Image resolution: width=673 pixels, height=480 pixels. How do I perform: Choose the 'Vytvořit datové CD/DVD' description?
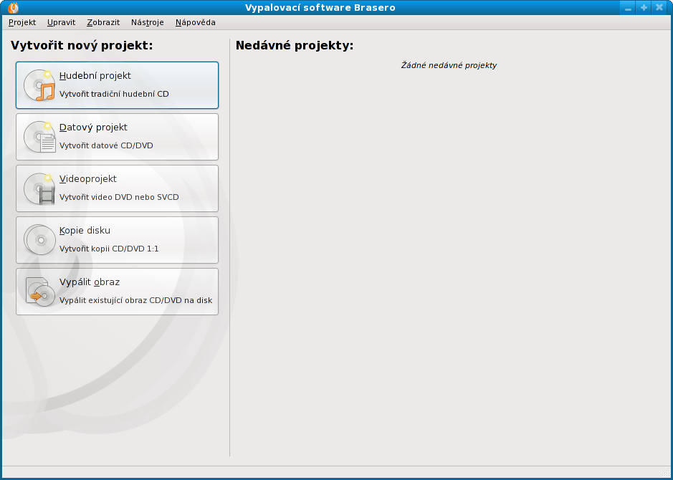[106, 145]
